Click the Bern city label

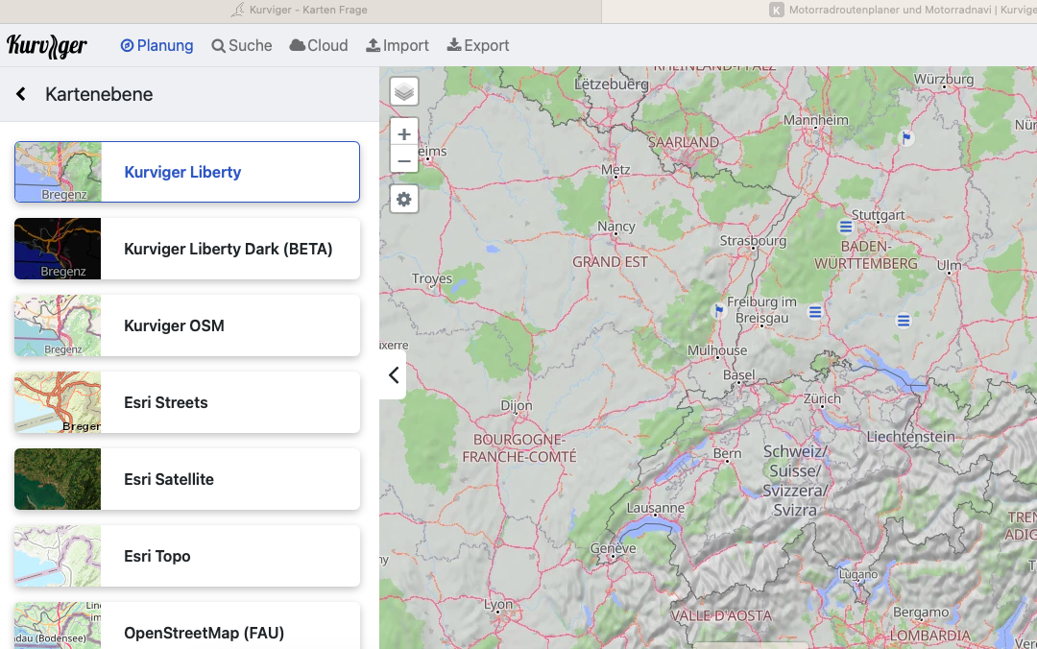tap(728, 453)
